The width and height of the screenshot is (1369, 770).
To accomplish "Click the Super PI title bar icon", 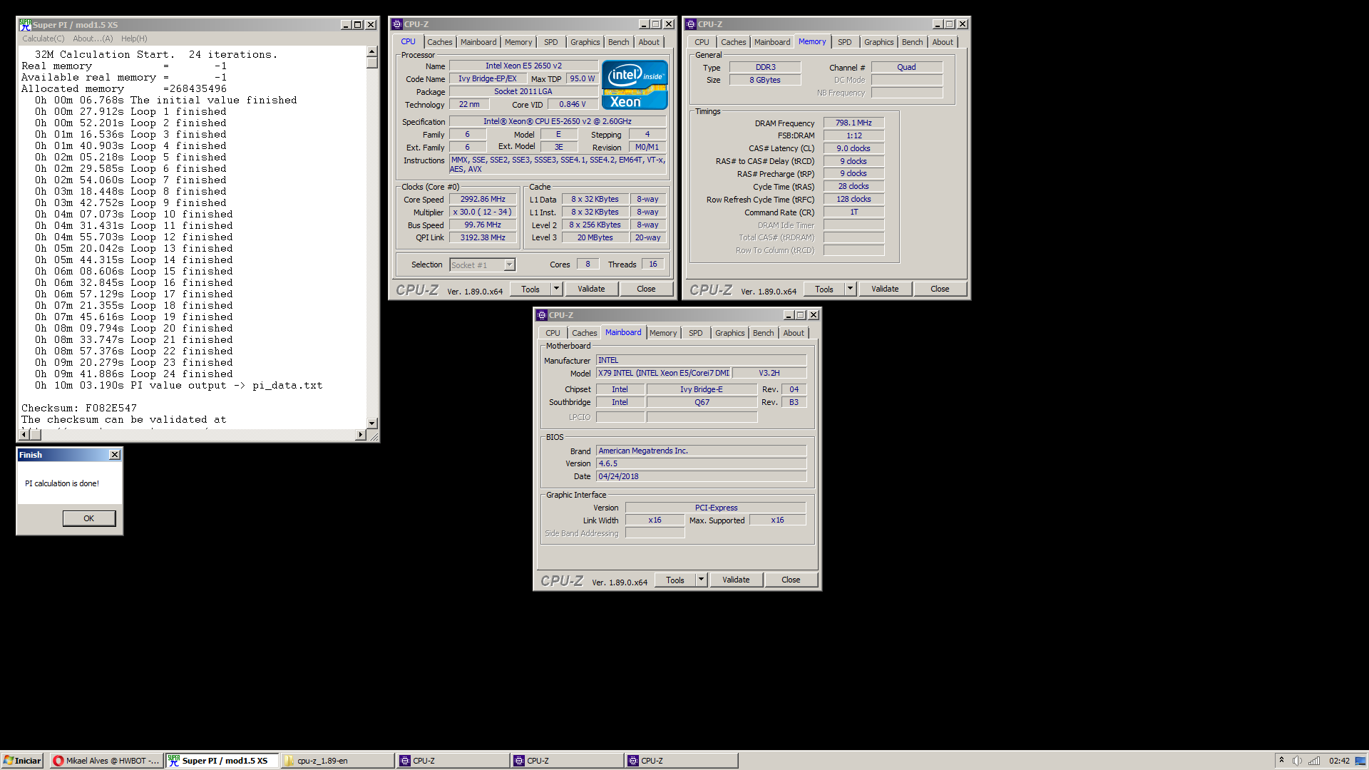I will tap(25, 24).
